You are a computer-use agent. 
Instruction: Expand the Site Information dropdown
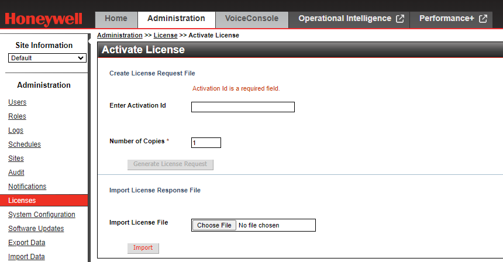pyautogui.click(x=47, y=58)
